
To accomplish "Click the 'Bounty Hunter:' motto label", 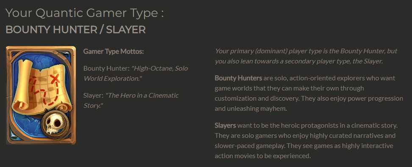I will (x=106, y=68).
